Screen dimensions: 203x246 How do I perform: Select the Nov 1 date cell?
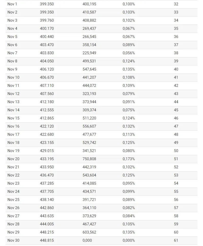pos(12,4)
